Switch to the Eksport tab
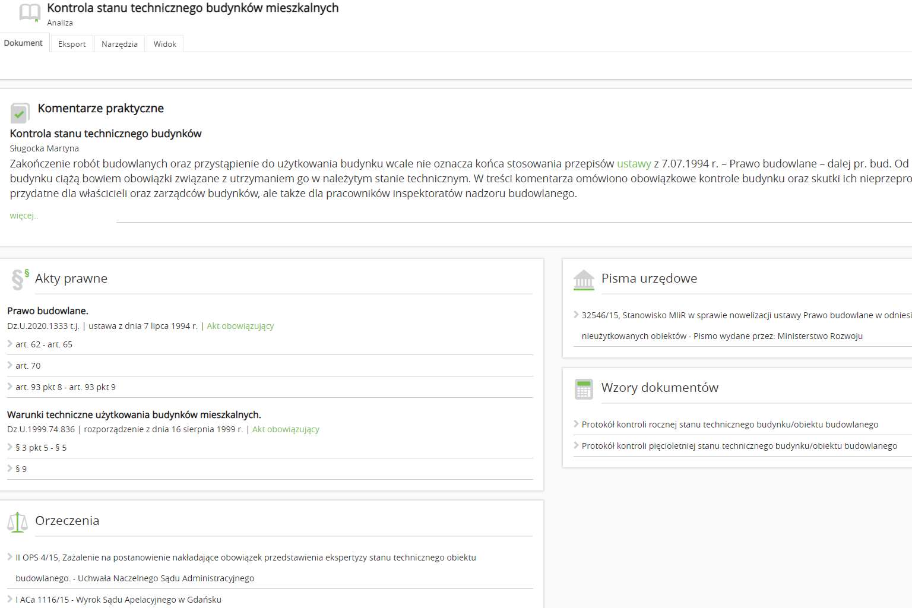Image resolution: width=912 pixels, height=608 pixels. click(x=72, y=44)
